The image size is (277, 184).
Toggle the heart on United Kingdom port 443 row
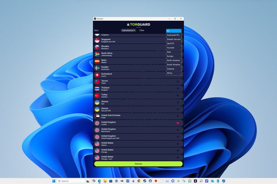tap(178, 137)
